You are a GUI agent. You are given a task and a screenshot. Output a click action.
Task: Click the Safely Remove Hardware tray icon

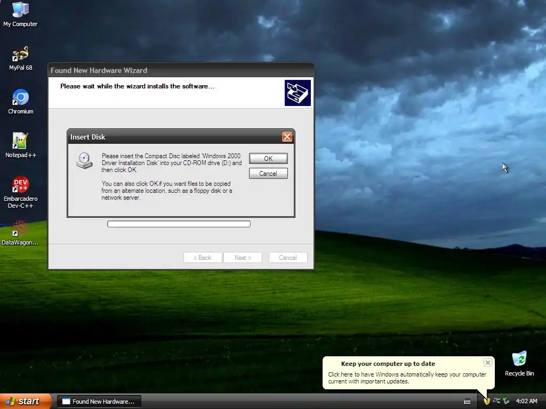[506, 401]
